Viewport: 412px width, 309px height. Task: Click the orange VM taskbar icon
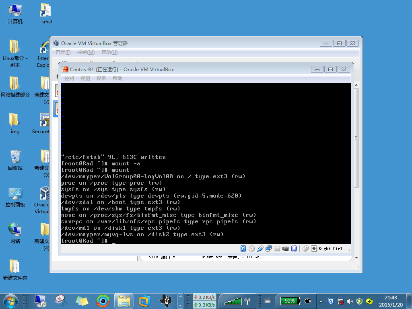coord(144,301)
